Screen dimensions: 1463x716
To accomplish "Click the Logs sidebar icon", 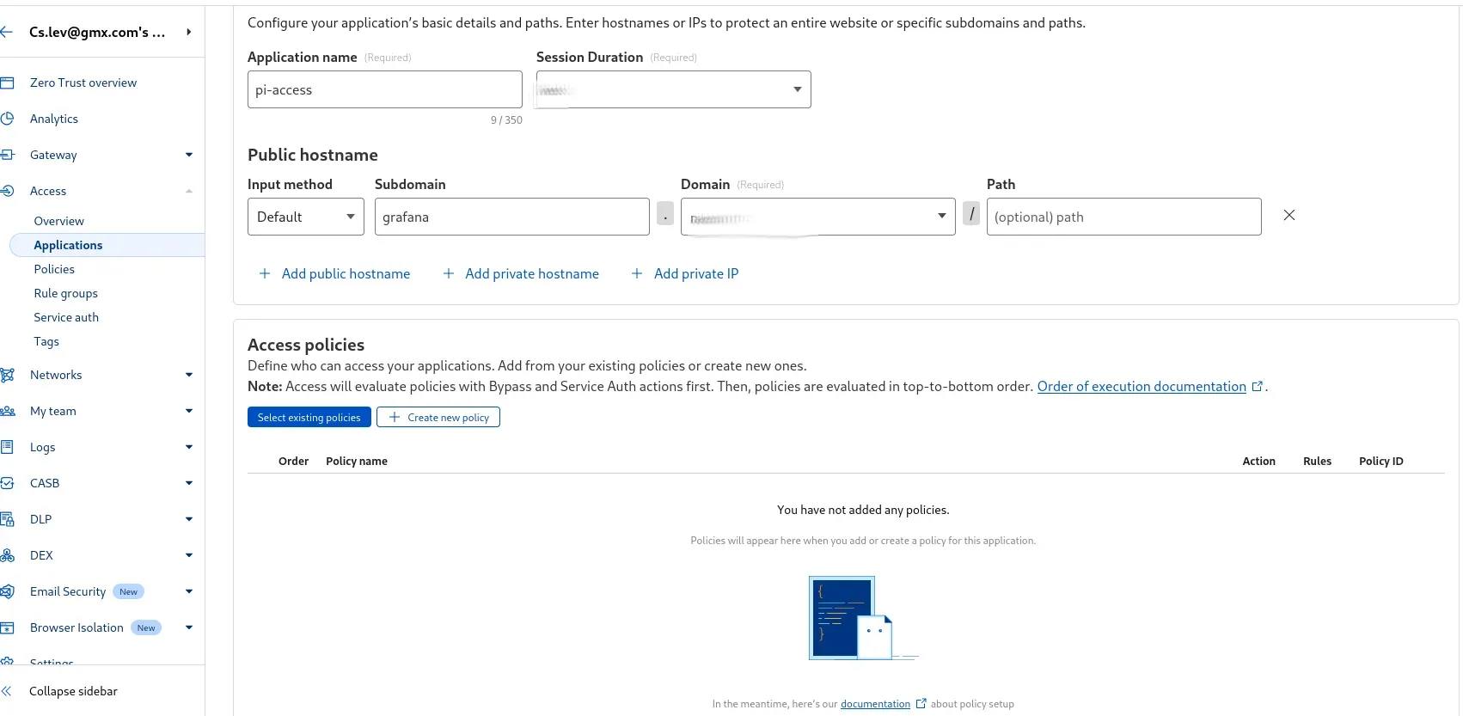I will click(7, 447).
